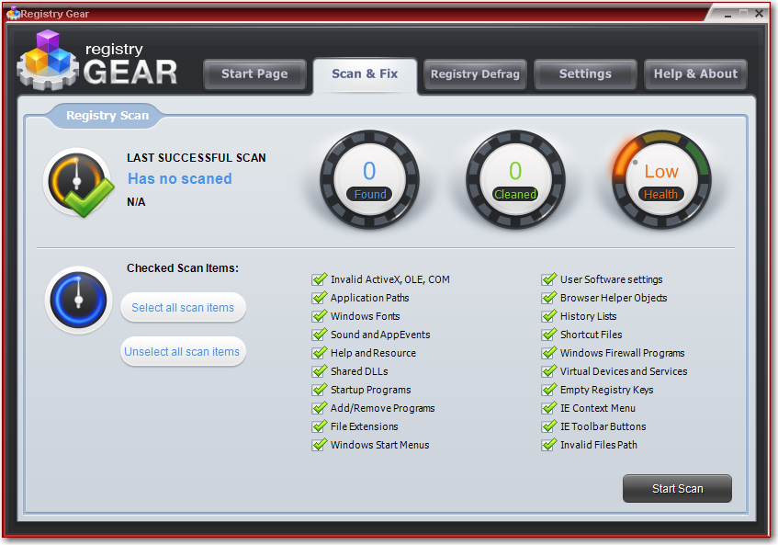Uncheck Virtual Devices and Services
The image size is (778, 545).
(549, 371)
